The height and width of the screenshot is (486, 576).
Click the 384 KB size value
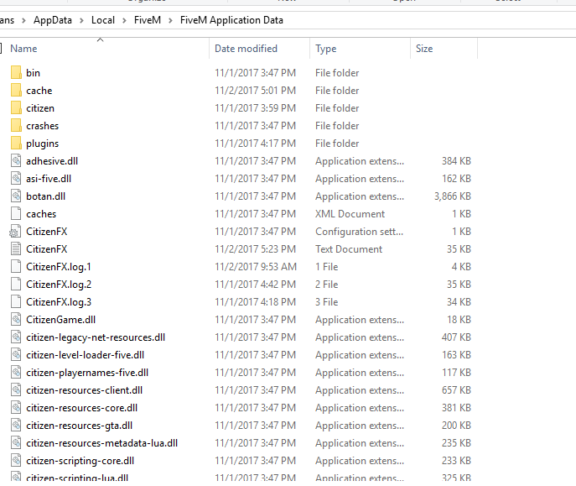456,161
